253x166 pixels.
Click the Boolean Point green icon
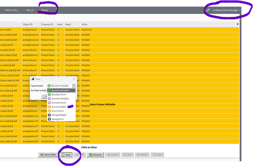(49, 95)
